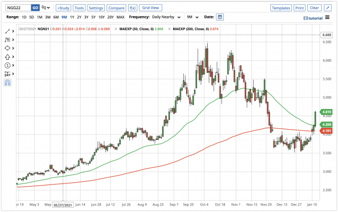This screenshot has height=212, width=338.
Task: Set range to 1Y
Action: tap(72, 17)
